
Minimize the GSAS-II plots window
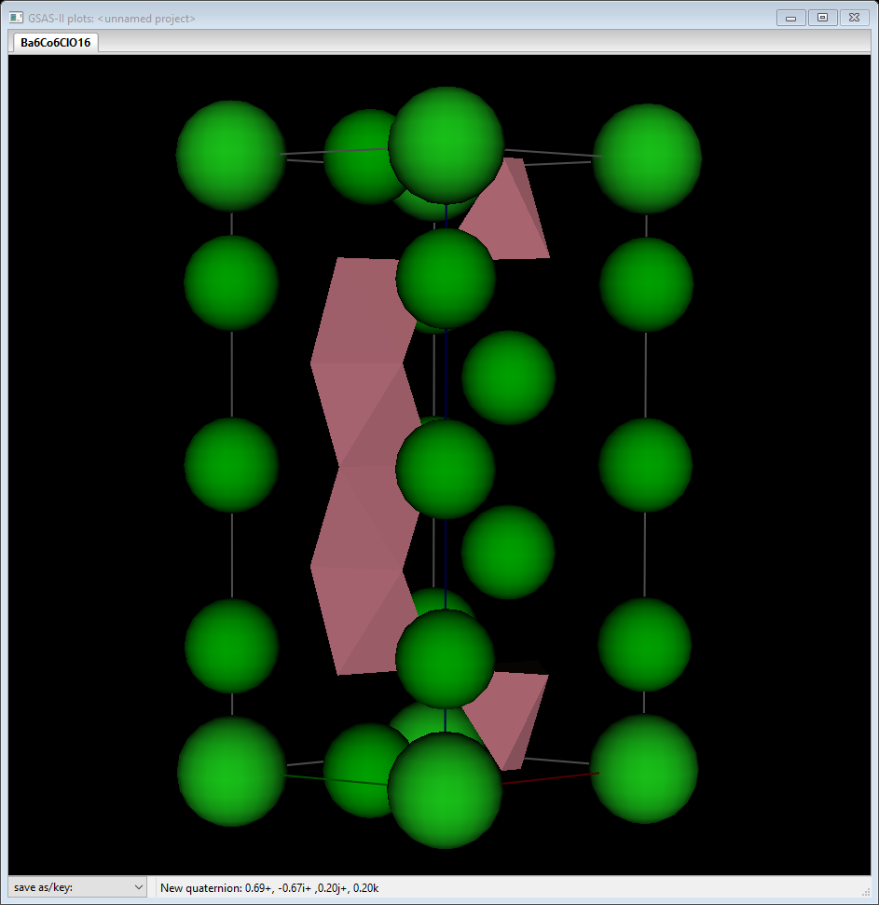click(790, 18)
